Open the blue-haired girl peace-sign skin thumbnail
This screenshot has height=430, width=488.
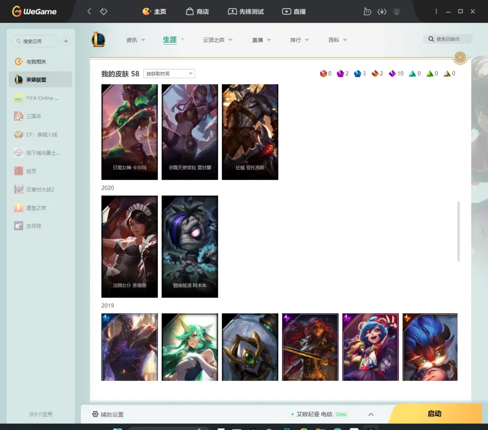[371, 347]
